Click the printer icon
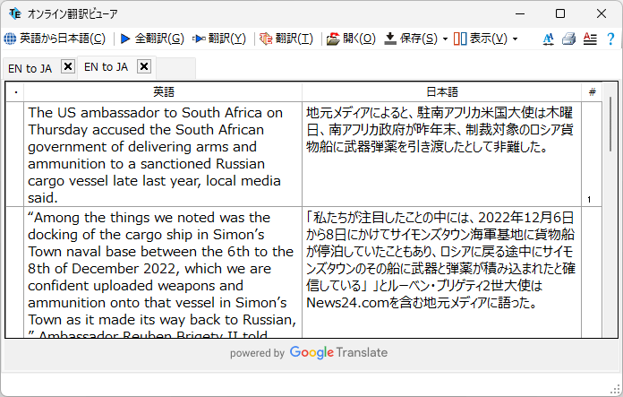The height and width of the screenshot is (397, 623). [x=568, y=39]
